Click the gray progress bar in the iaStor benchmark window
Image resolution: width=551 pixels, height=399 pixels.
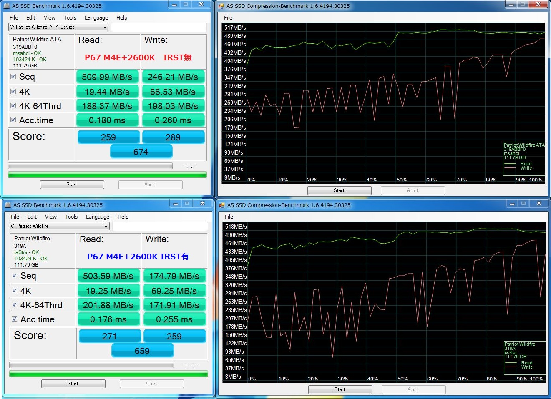pyautogui.click(x=91, y=365)
